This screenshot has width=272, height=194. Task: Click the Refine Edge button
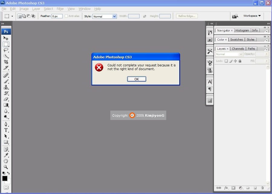point(187,16)
